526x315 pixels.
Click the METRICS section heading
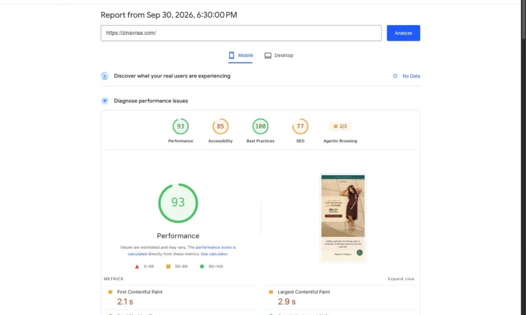coord(113,279)
